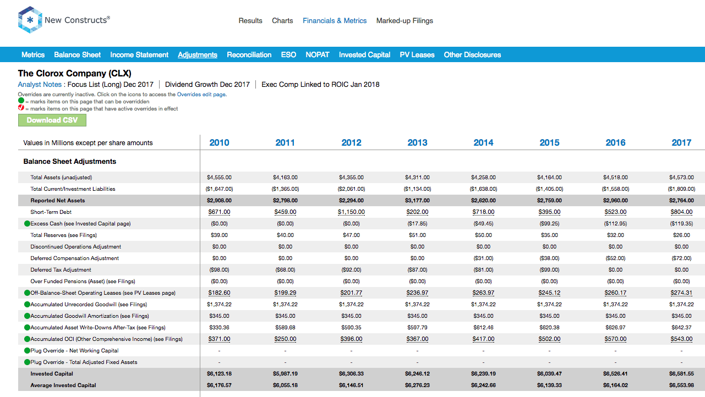Select the Adjustments sub-tab
This screenshot has width=705, height=397.
pos(198,54)
